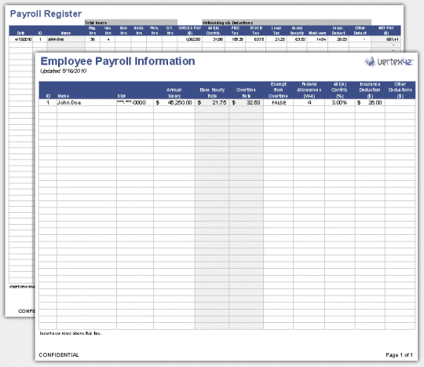This screenshot has height=367, width=424.
Task: Click the 'Vac. Hrs' header on Payroll Register
Action: click(108, 31)
